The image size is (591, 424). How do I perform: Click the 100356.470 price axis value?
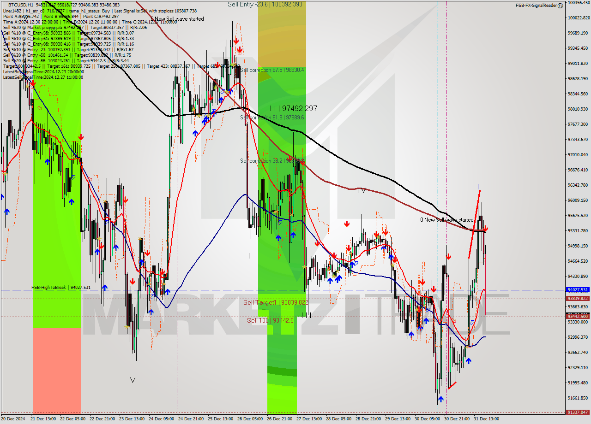[578, 2]
